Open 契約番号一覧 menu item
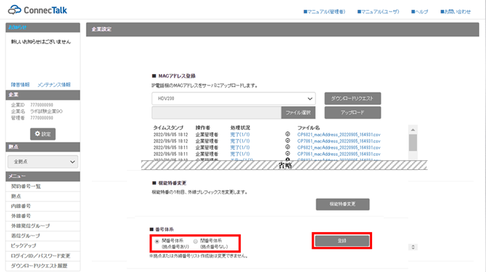The width and height of the screenshot is (486, 272). click(x=43, y=186)
